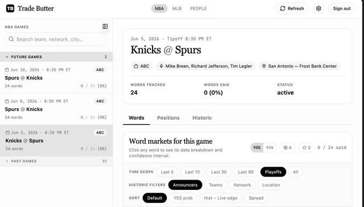Select the 95% confidence interval
The width and height of the screenshot is (364, 207).
(x=270, y=147)
